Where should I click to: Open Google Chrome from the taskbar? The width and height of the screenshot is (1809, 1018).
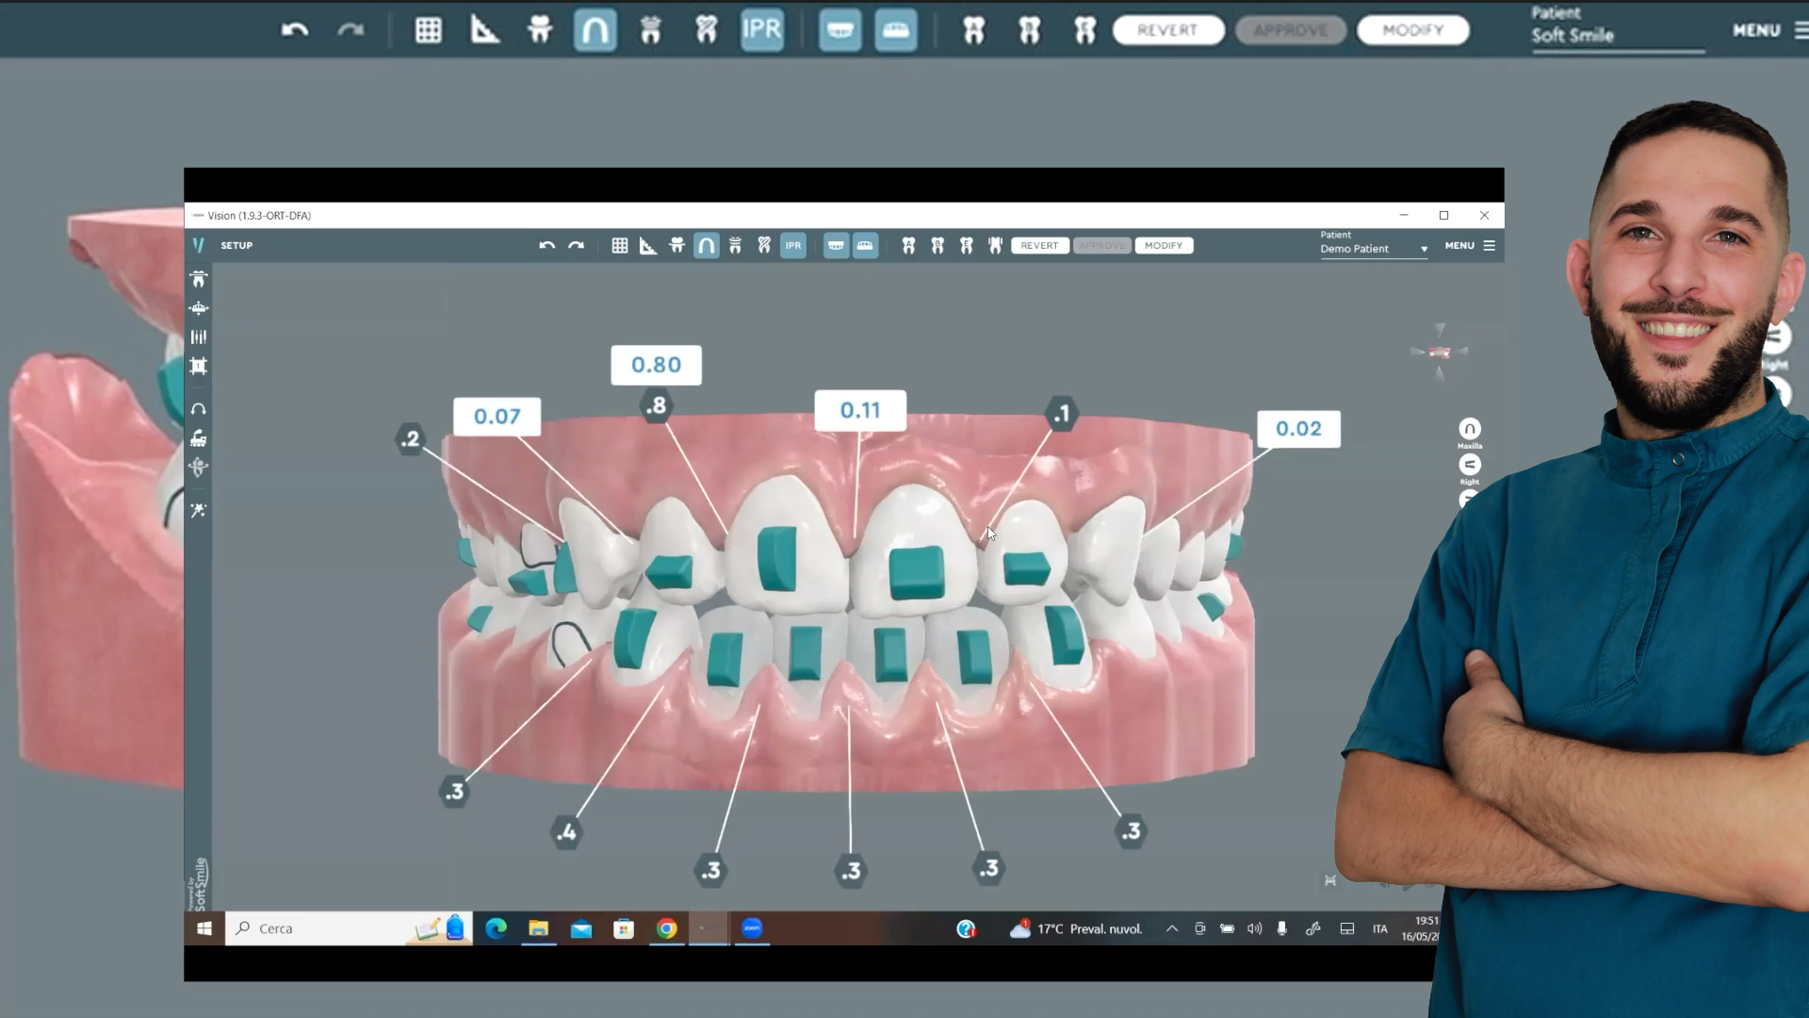666,928
